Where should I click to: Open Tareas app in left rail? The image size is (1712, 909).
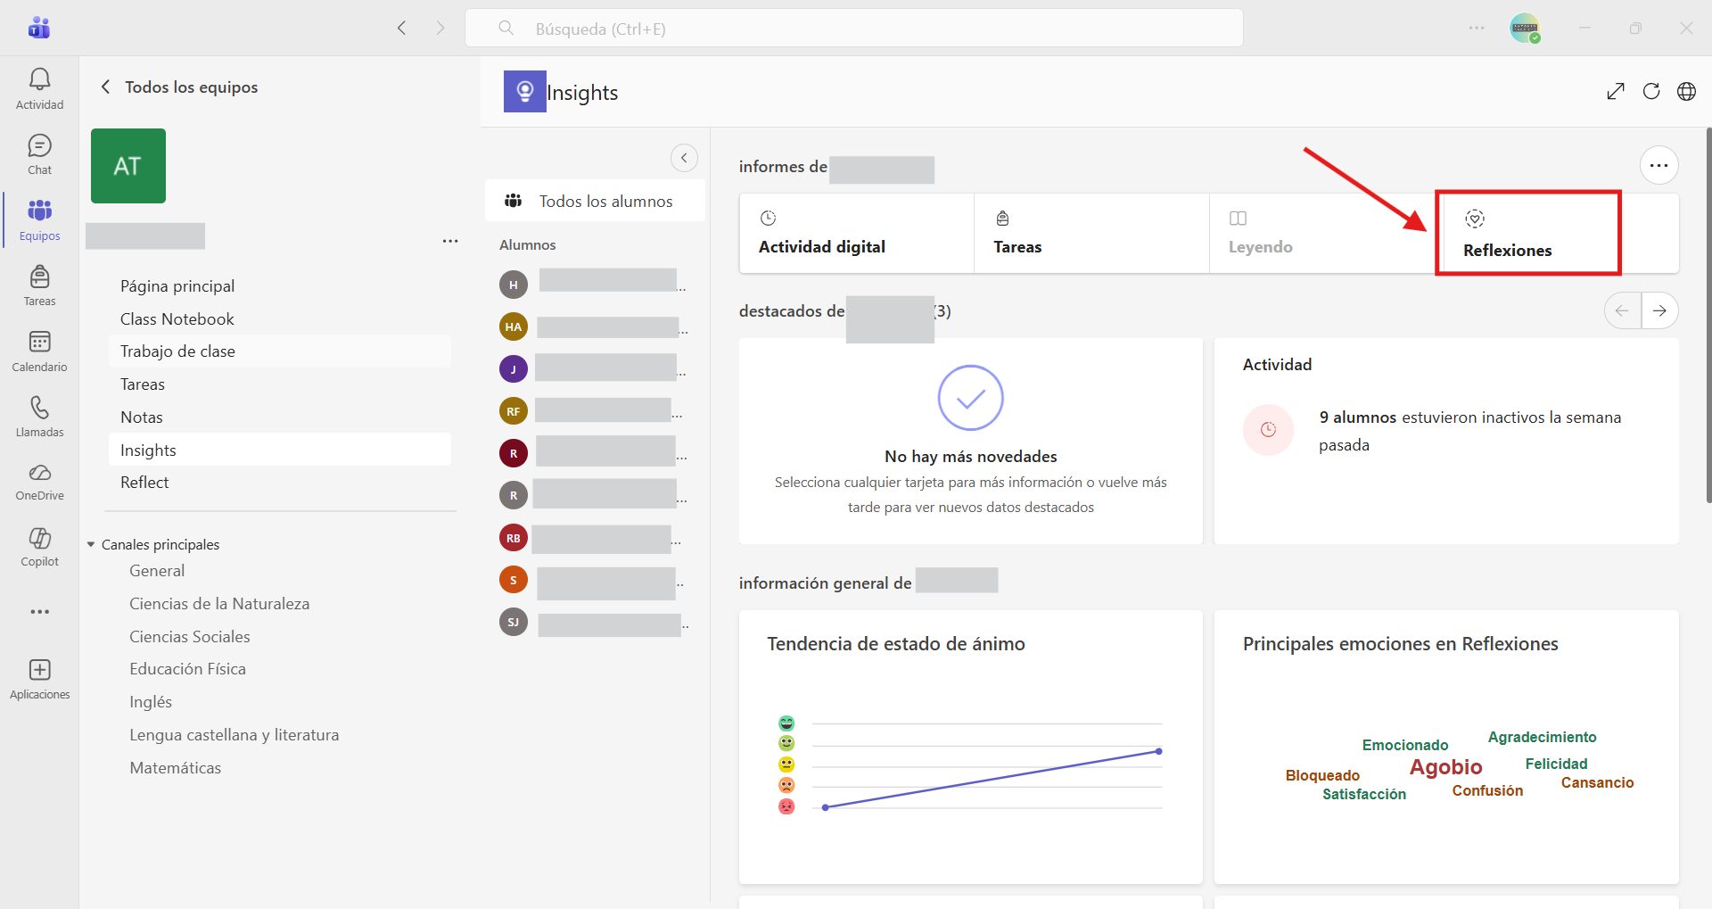tap(39, 285)
